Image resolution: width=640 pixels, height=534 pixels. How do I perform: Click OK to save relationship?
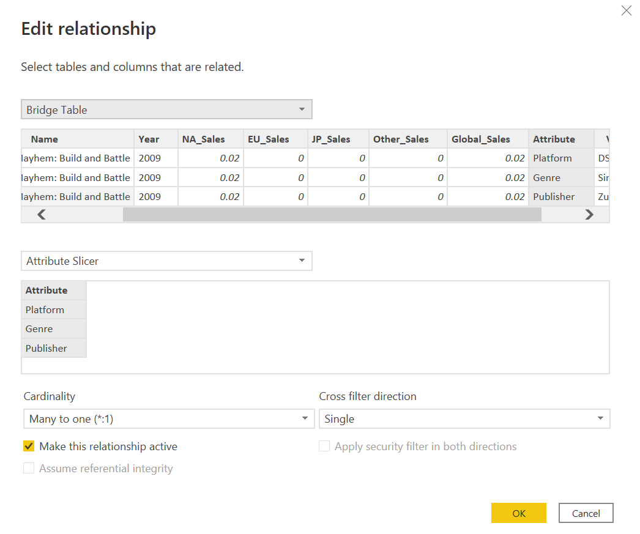[x=518, y=513]
